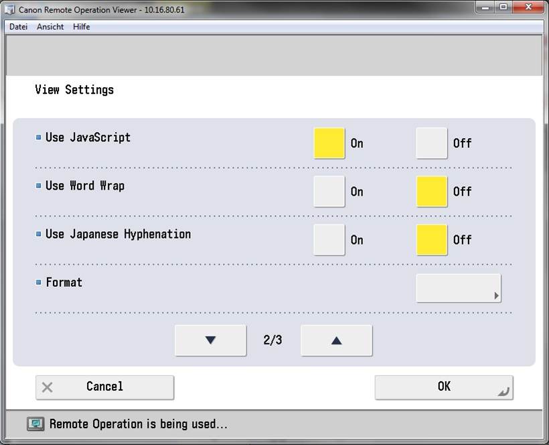Turn Use JavaScript On
Image resolution: width=549 pixels, height=445 pixels.
coord(329,143)
